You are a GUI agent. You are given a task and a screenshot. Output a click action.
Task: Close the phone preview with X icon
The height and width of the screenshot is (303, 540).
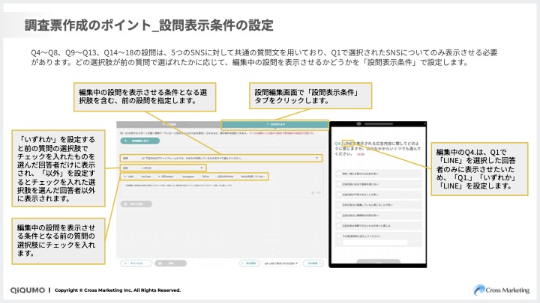pos(424,124)
